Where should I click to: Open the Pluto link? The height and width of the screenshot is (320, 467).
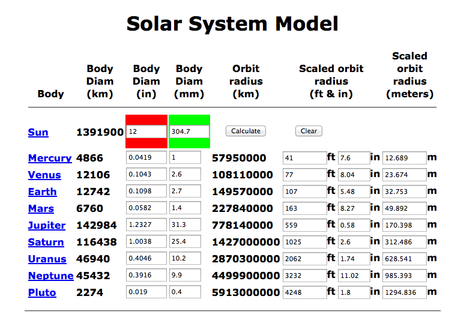click(42, 292)
